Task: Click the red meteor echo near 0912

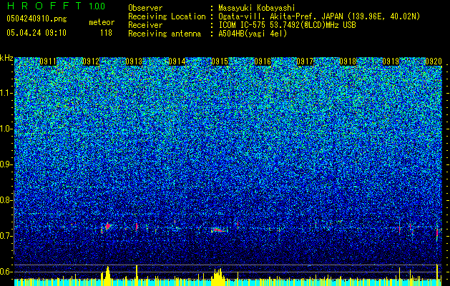Action: tap(107, 226)
